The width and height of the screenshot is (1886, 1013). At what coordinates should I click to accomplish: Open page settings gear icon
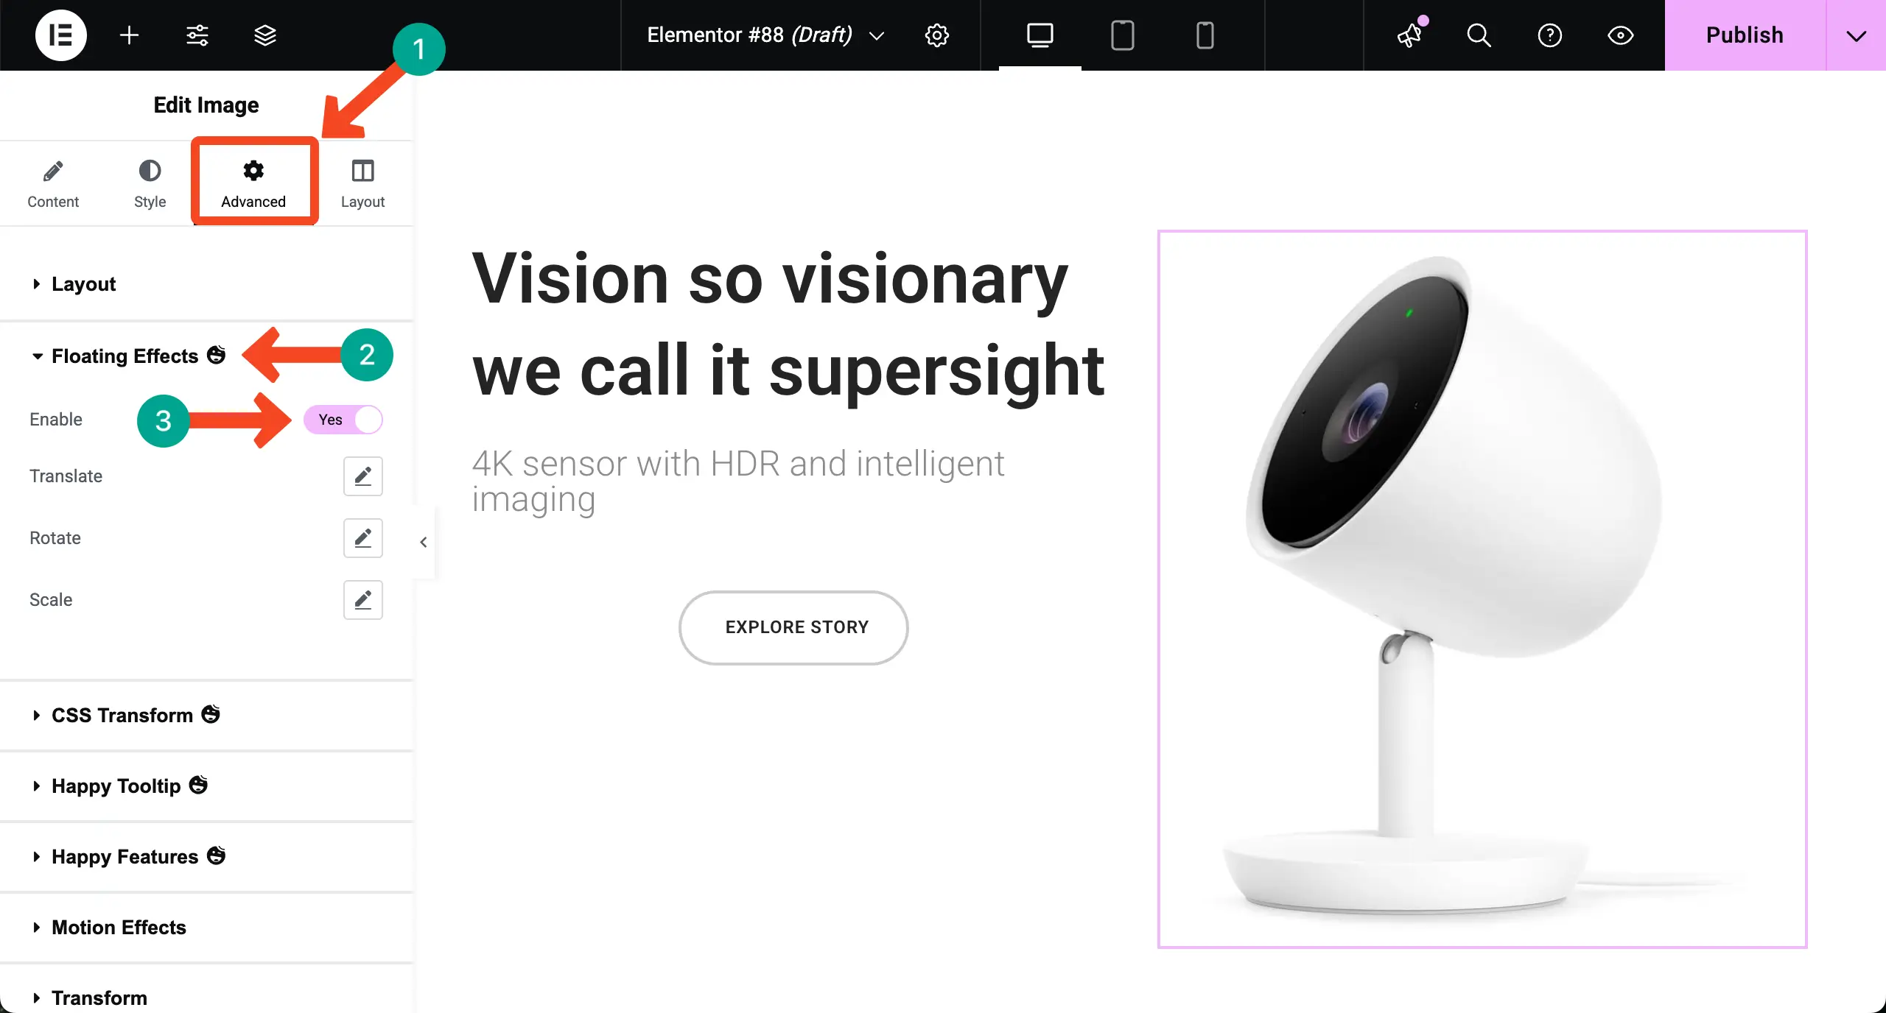(x=936, y=35)
